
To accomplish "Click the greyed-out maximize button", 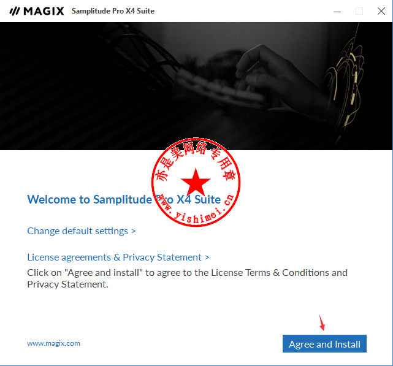I will 359,11.
